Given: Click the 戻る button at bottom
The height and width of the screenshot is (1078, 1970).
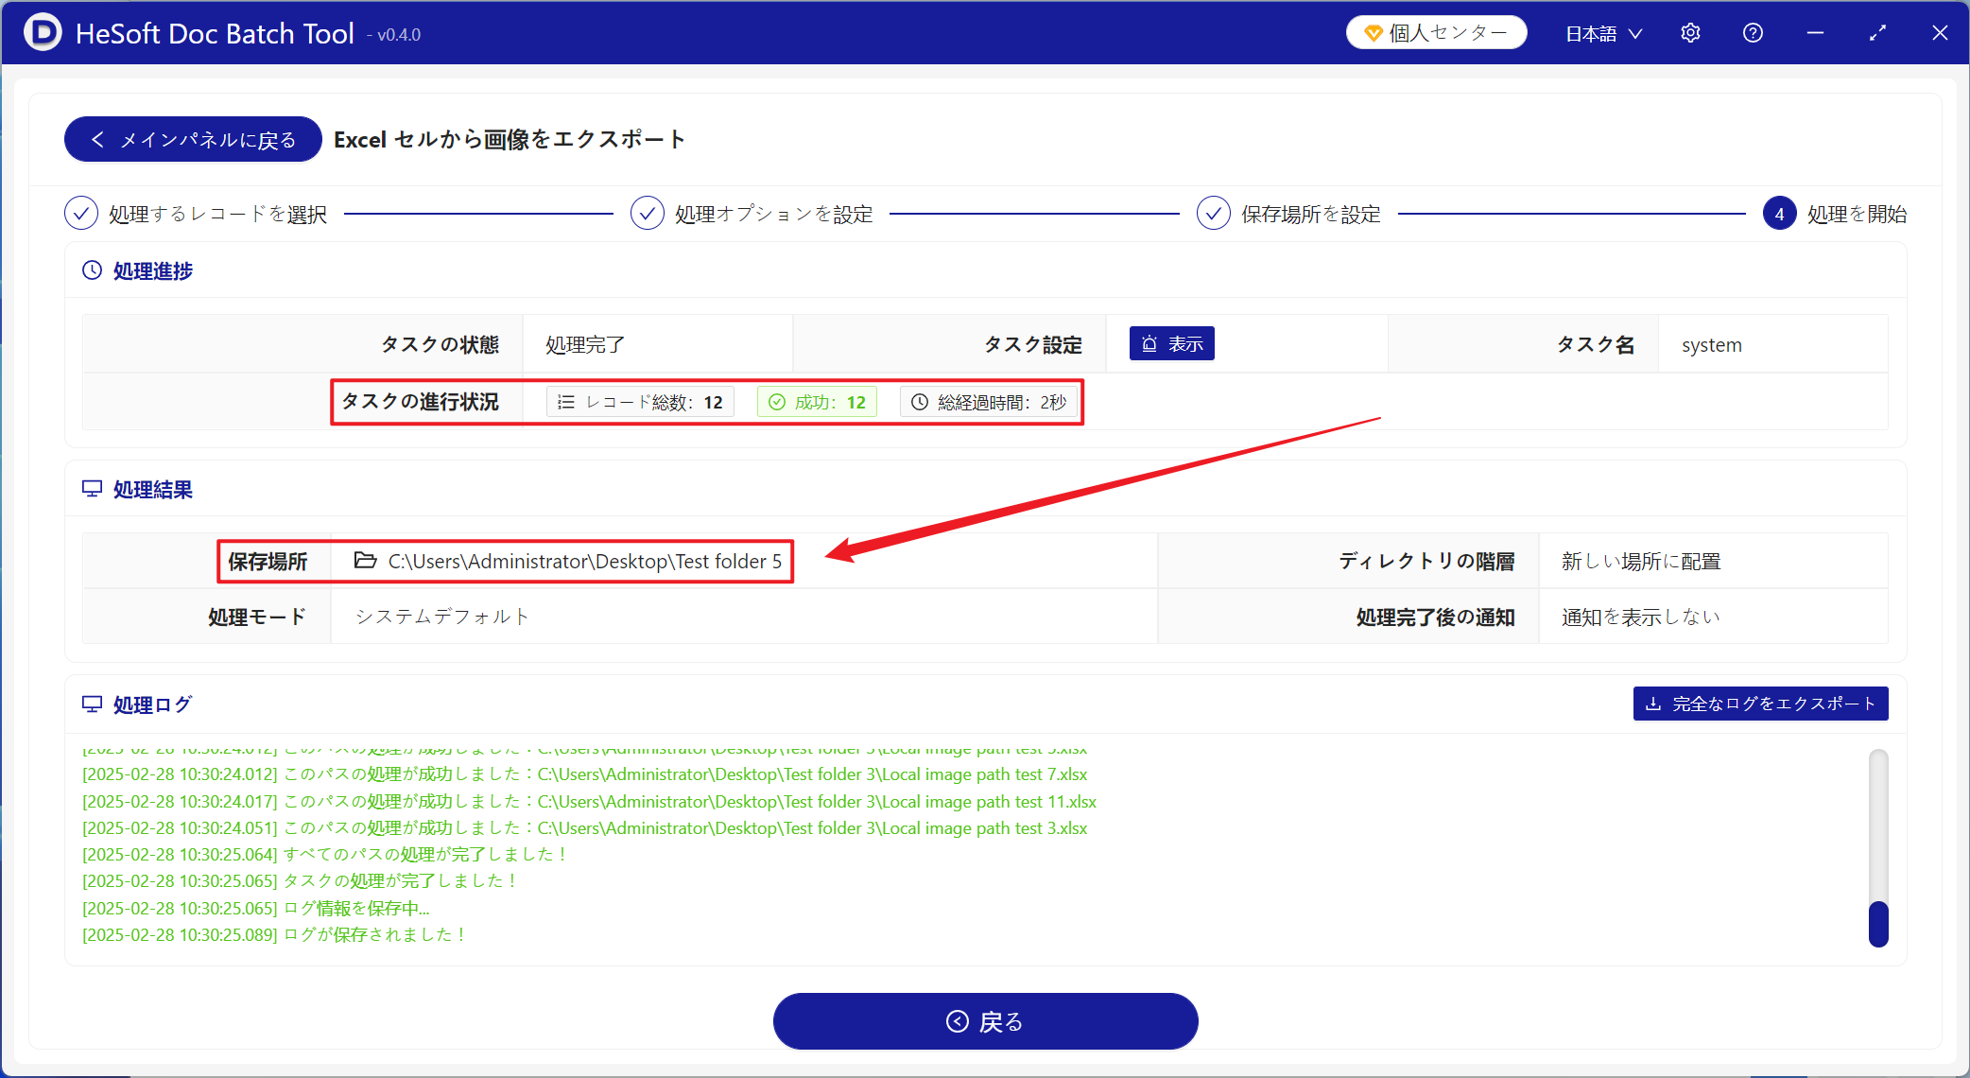Looking at the screenshot, I should point(985,1021).
